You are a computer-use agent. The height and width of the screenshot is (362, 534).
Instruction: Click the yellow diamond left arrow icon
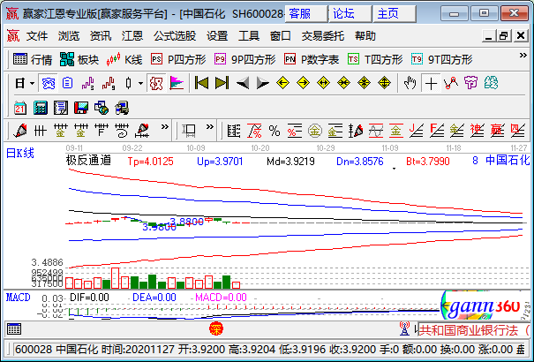click(282, 83)
